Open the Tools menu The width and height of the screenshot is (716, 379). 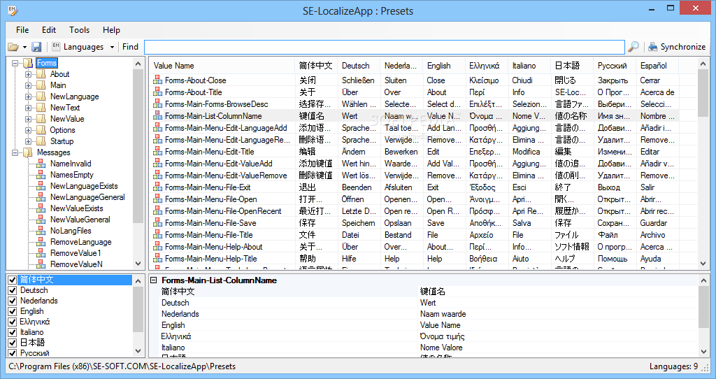coord(80,29)
